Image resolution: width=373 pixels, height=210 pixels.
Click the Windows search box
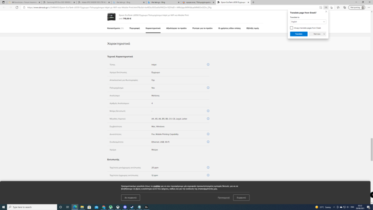pos(32,207)
